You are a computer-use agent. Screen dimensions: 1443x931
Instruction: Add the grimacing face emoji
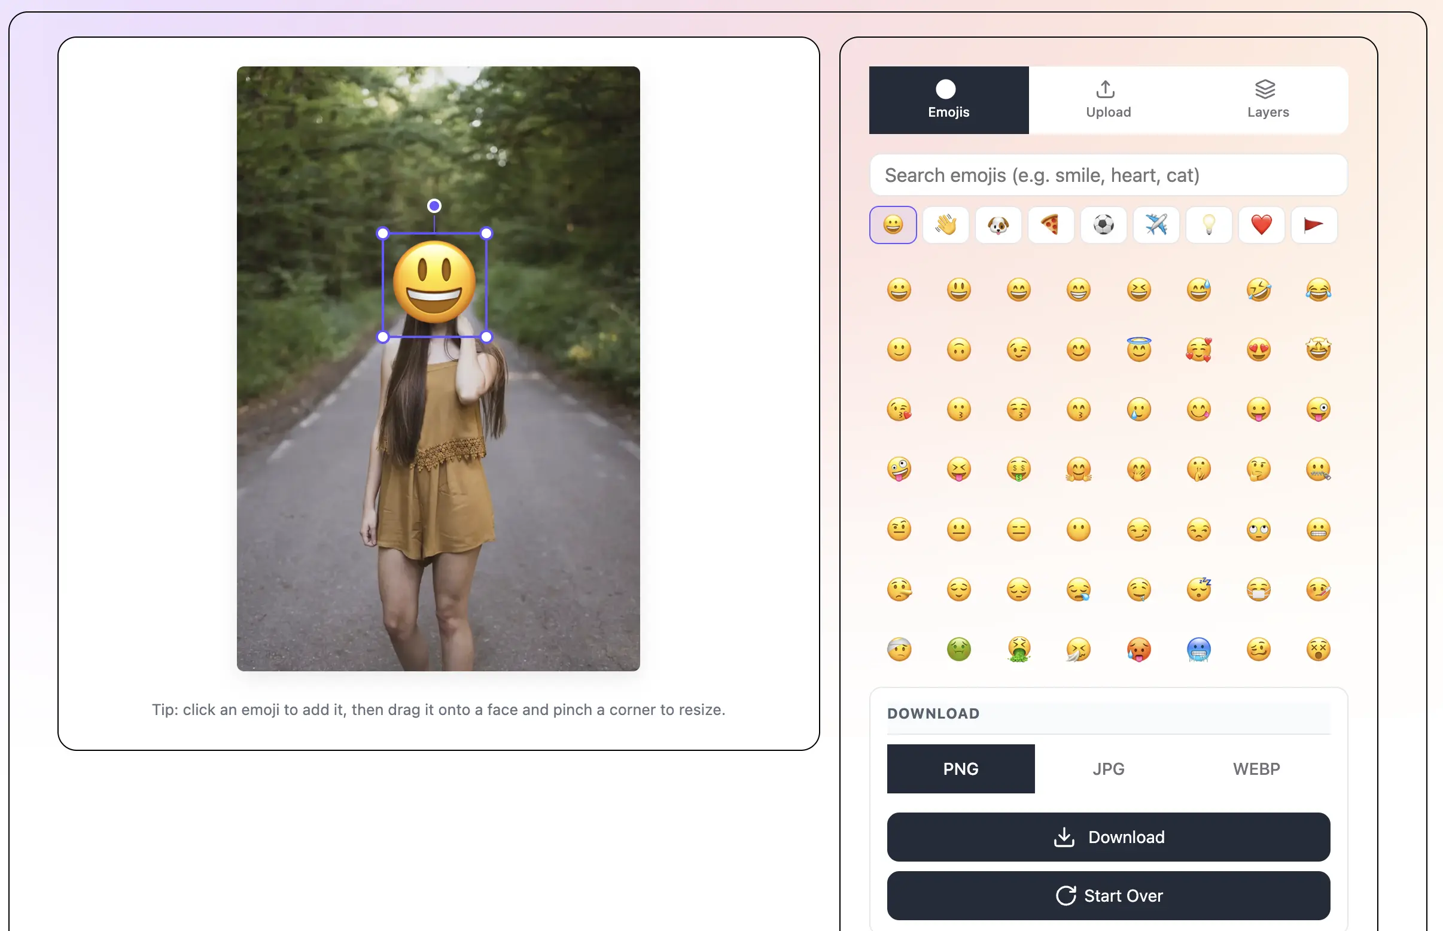1318,530
